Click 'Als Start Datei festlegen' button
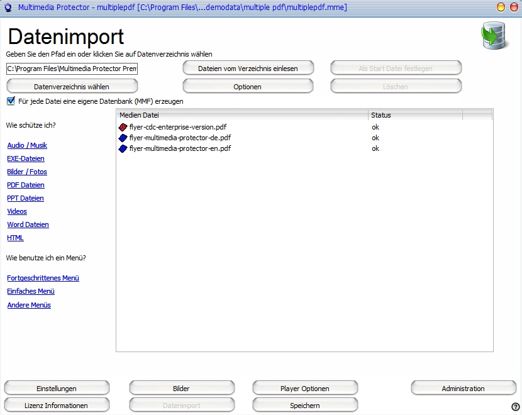The image size is (522, 415). pos(396,69)
